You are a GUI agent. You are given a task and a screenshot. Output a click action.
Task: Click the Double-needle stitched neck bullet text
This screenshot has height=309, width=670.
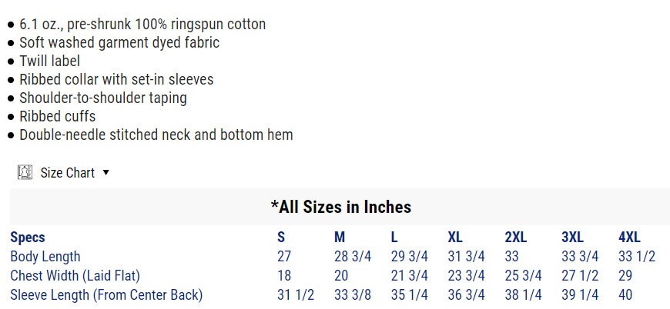[156, 135]
